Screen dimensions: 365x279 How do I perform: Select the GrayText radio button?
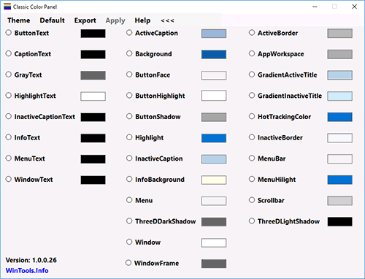(9, 74)
